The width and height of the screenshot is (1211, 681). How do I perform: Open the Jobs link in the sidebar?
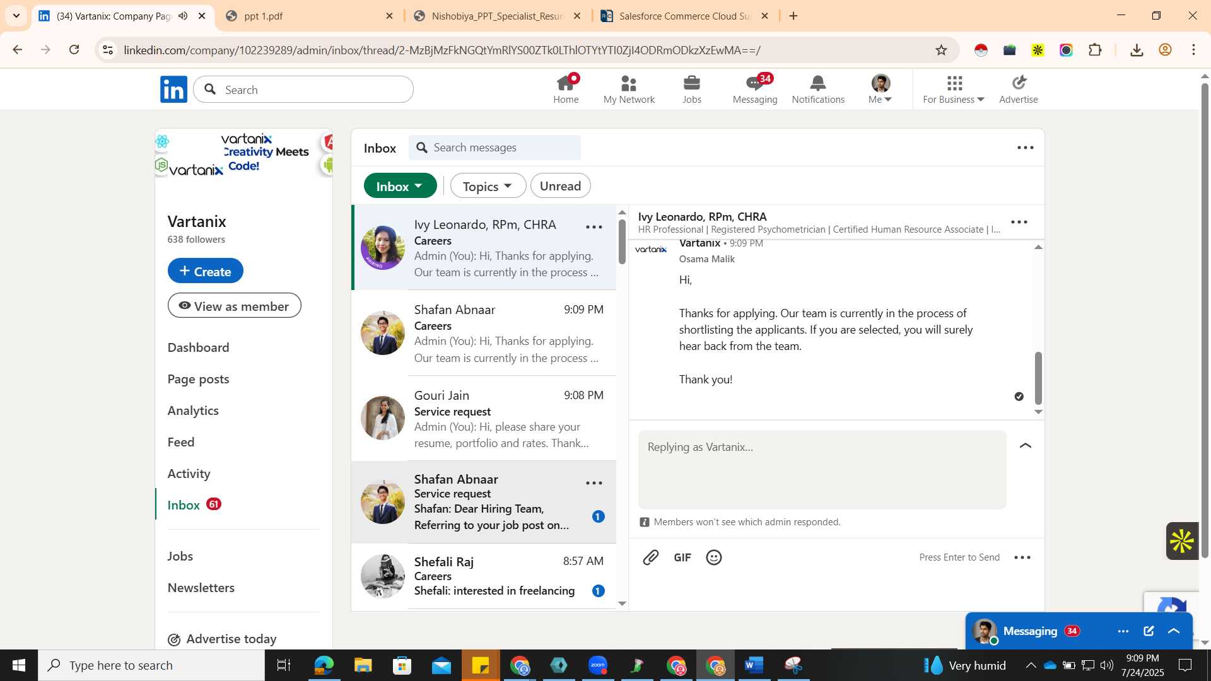(180, 556)
